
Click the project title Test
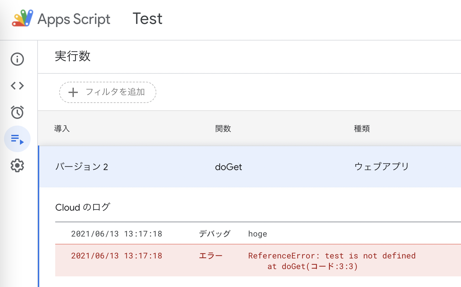[147, 19]
